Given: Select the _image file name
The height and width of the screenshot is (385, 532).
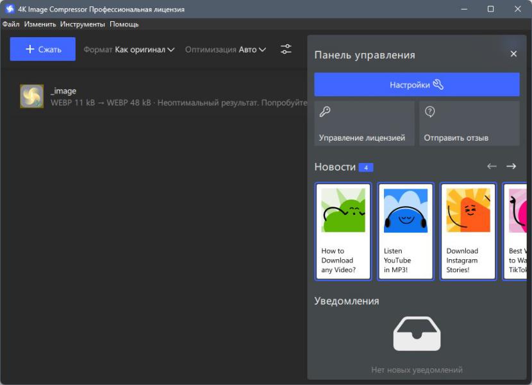Looking at the screenshot, I should tap(63, 90).
